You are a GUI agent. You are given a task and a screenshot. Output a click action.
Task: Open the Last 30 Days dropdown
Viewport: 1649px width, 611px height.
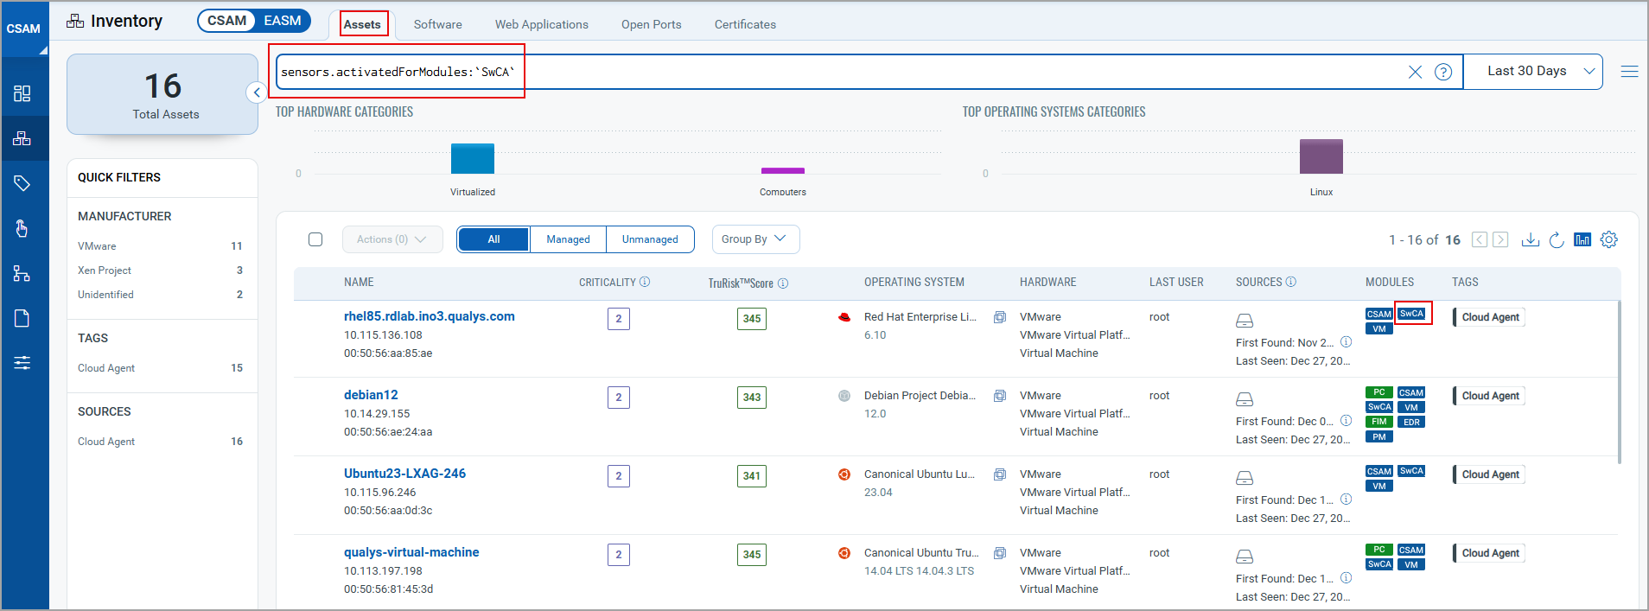coord(1533,72)
